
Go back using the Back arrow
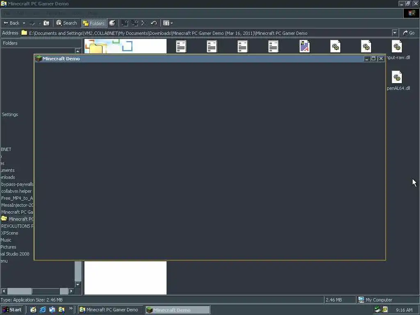(11, 23)
